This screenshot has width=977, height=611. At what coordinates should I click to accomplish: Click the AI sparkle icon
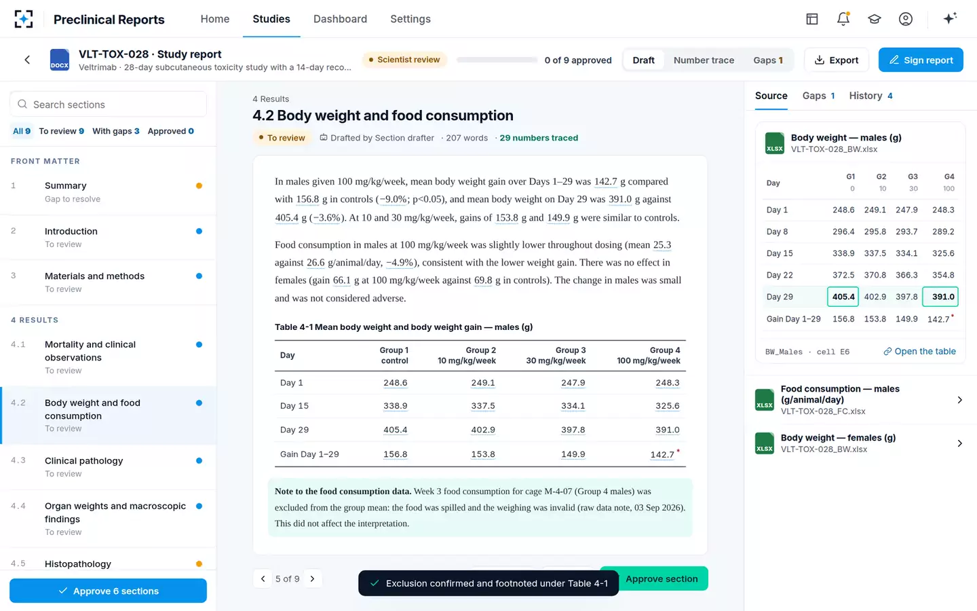point(950,18)
